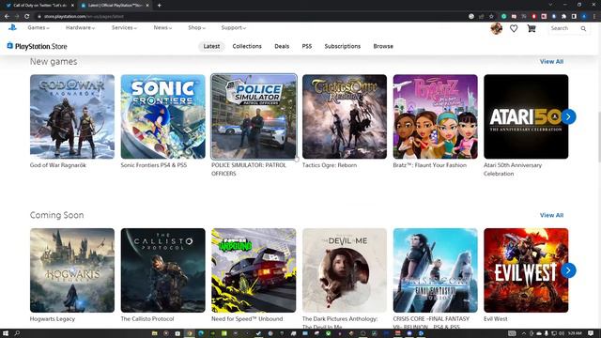Open Evil West cover
This screenshot has height=338, width=601.
526,270
